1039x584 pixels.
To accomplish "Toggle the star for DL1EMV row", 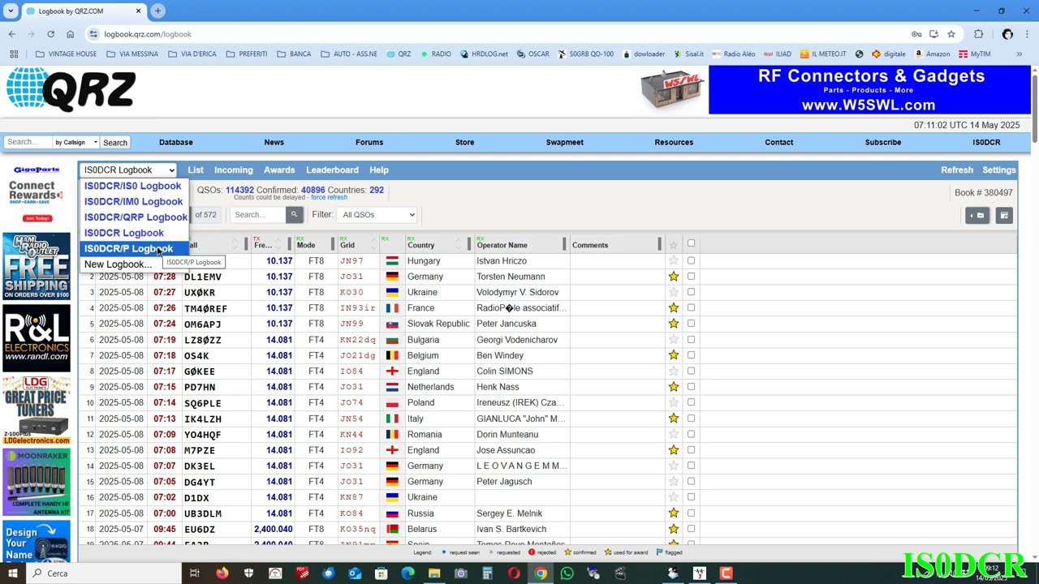I will [x=673, y=277].
